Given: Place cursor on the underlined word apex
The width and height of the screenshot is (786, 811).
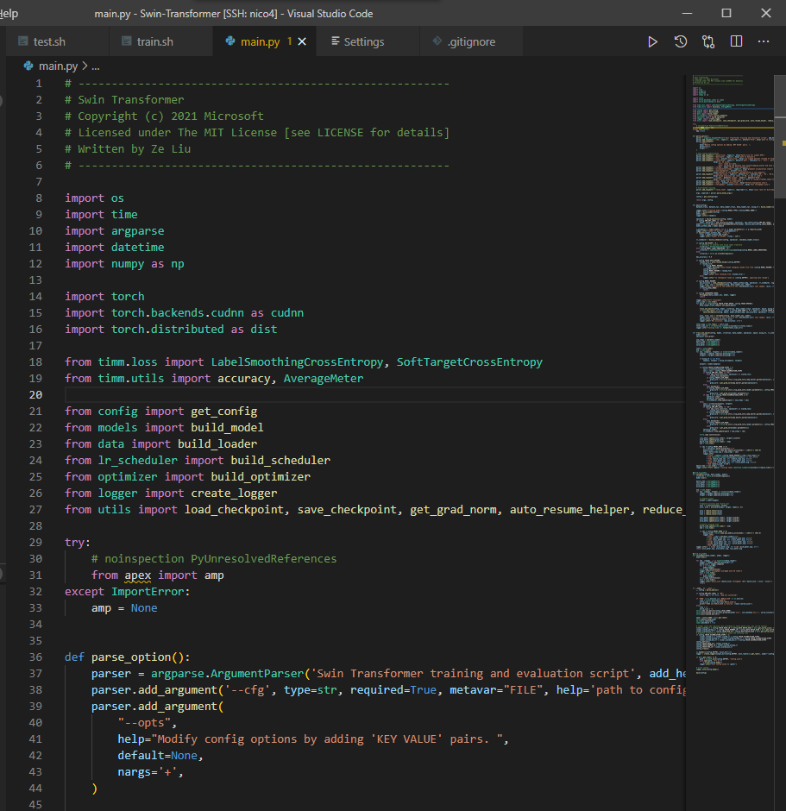Looking at the screenshot, I should 137,575.
